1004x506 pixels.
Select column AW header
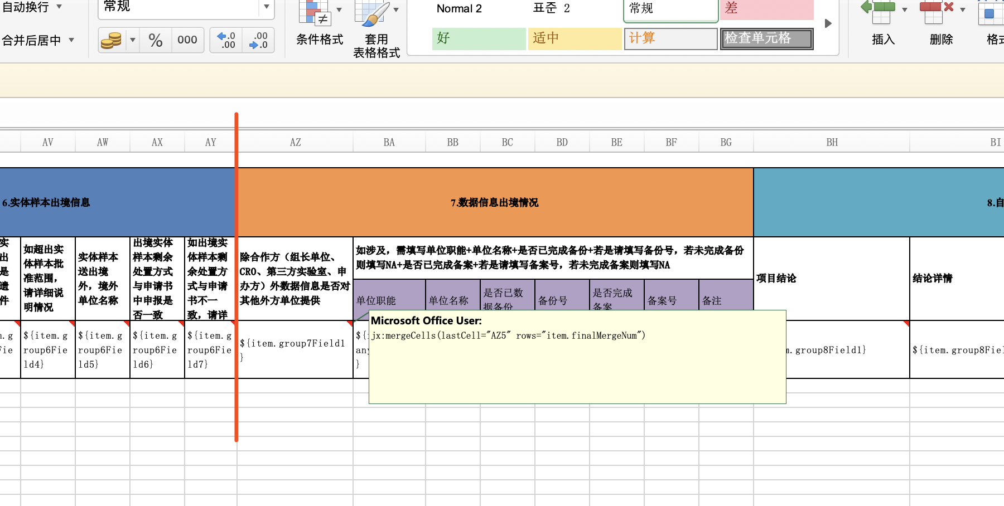coord(103,142)
